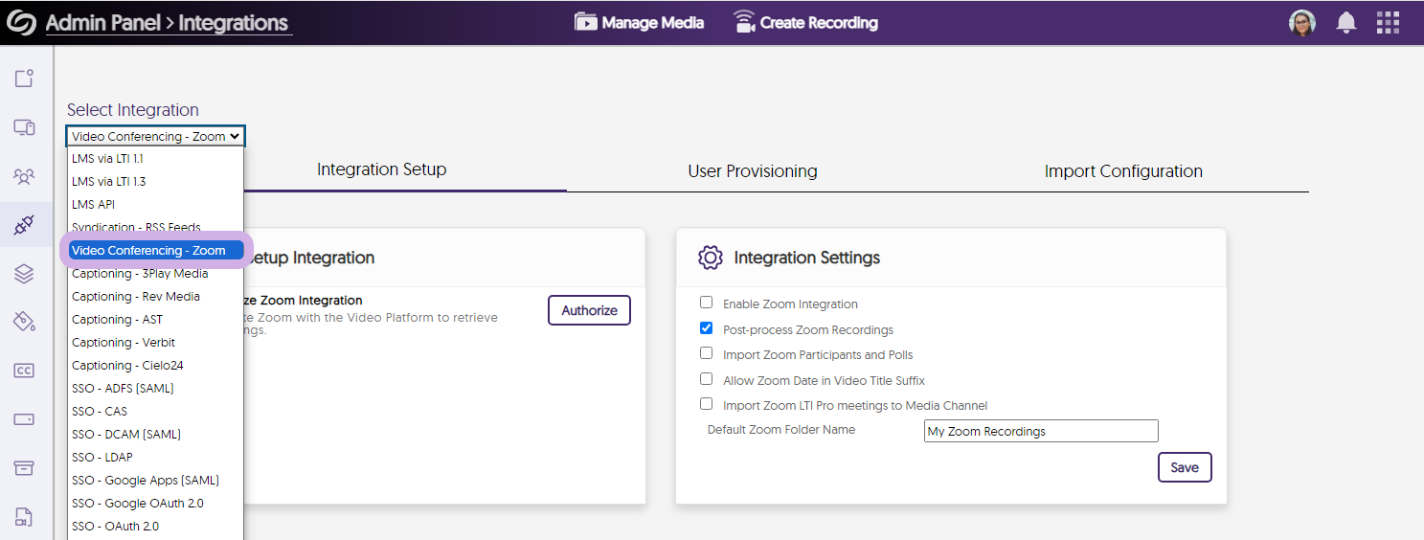
Task: Check Import Zoom Participants and Polls
Action: pyautogui.click(x=706, y=353)
